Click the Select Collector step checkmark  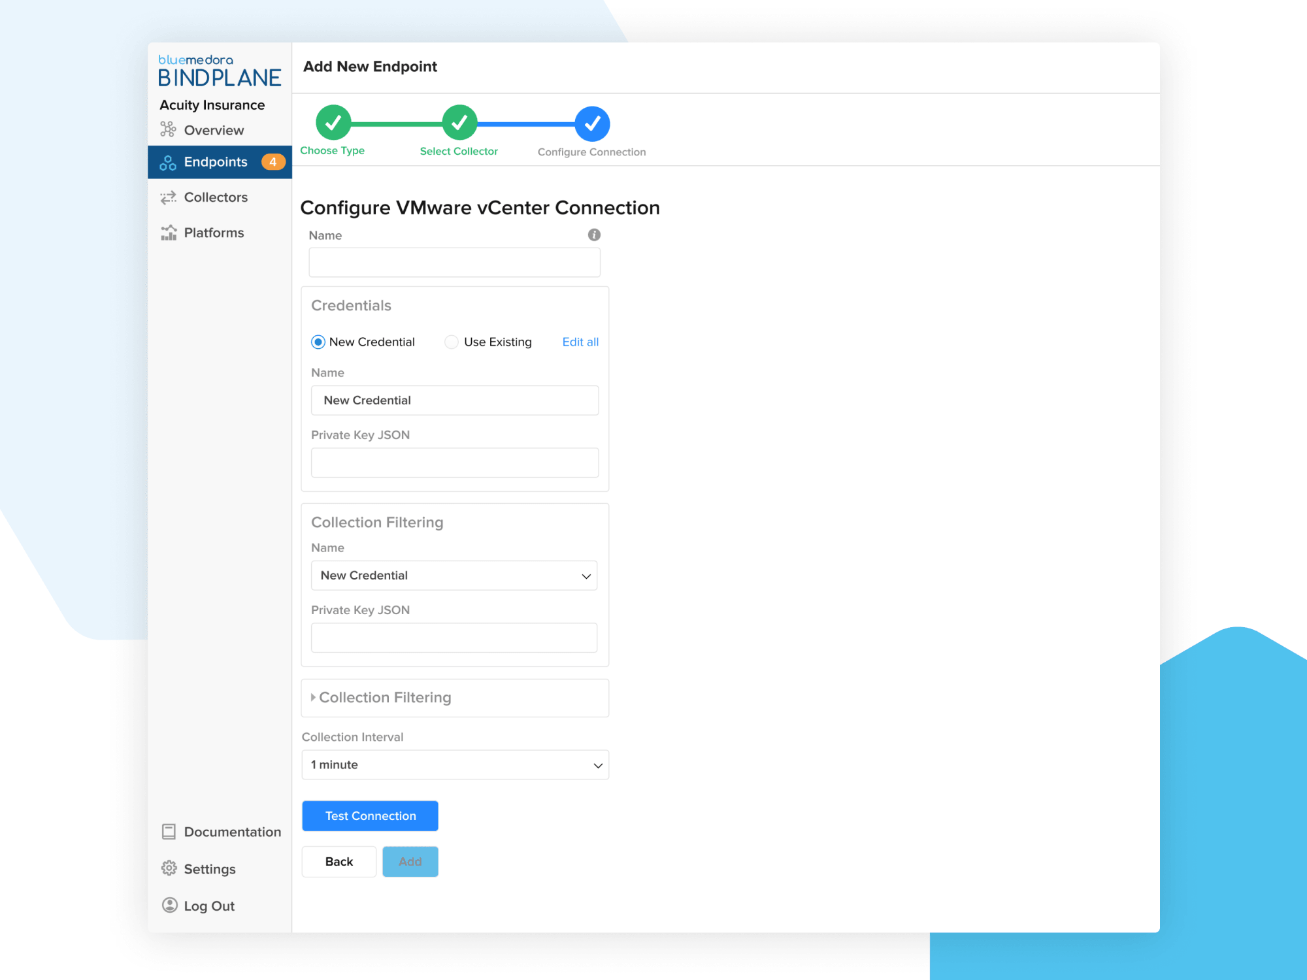click(459, 122)
